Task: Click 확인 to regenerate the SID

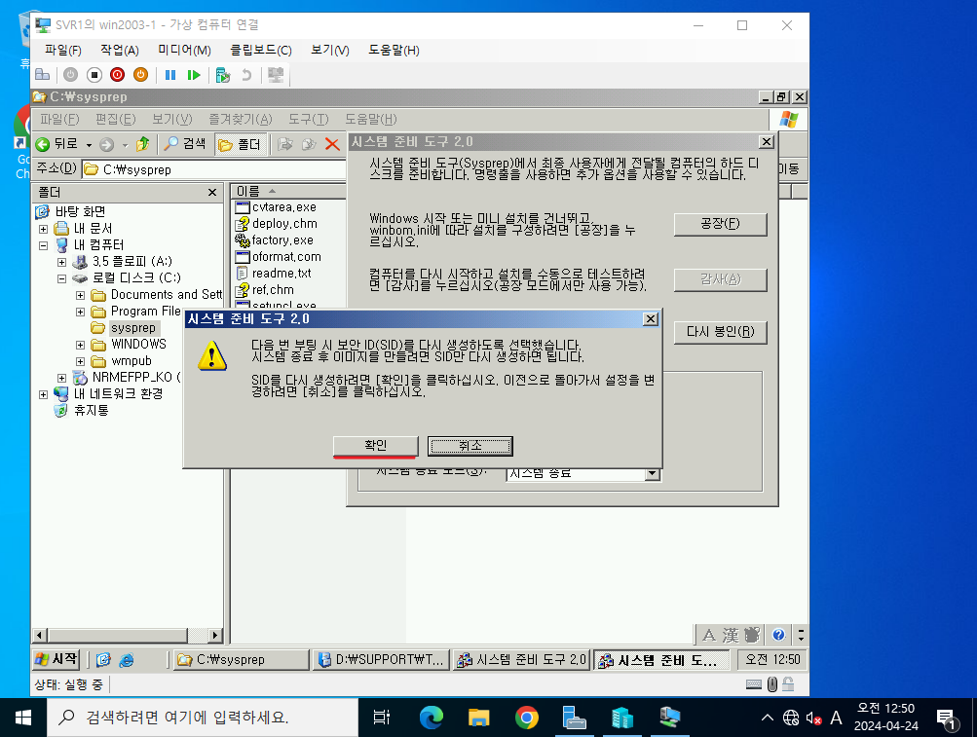Action: tap(376, 446)
